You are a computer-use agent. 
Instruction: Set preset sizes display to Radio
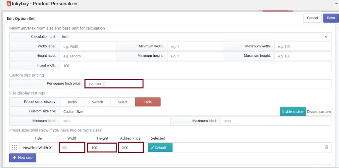(x=72, y=102)
